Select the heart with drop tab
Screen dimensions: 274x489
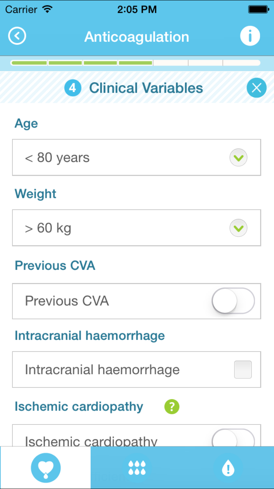pos(45,468)
